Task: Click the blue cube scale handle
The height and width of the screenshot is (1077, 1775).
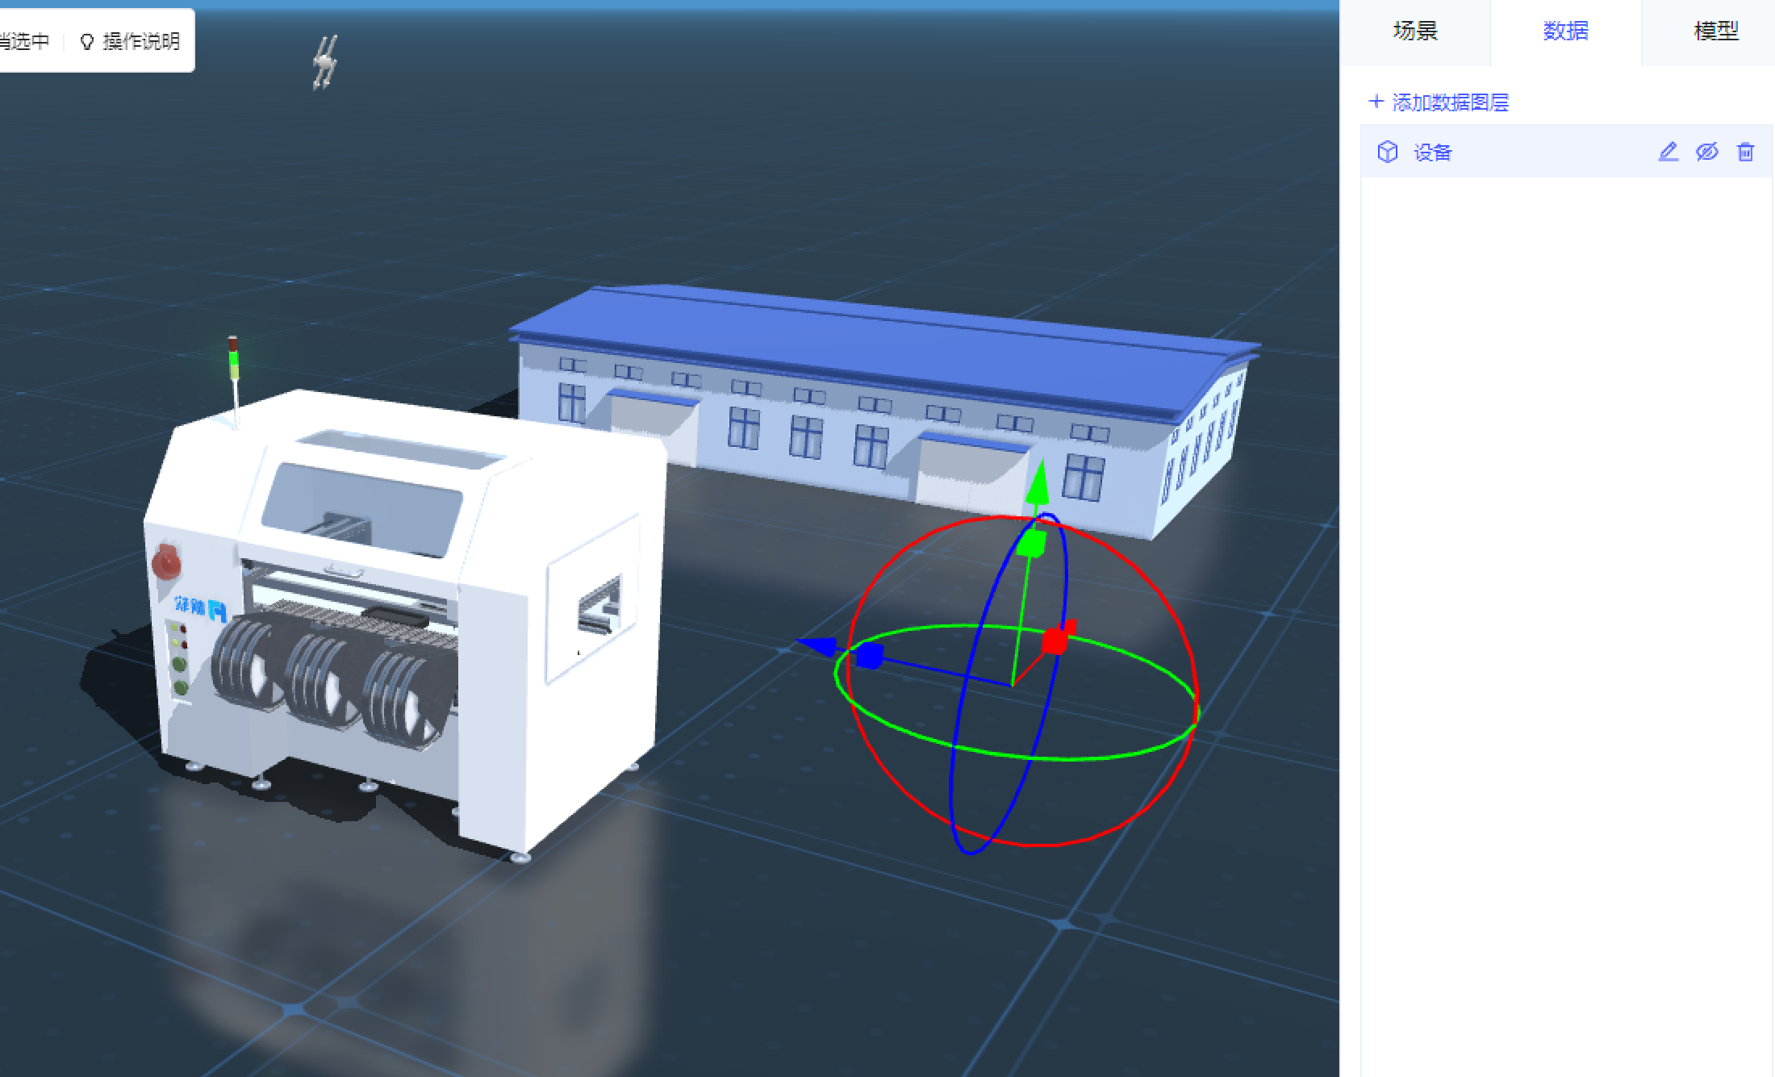Action: 869,656
